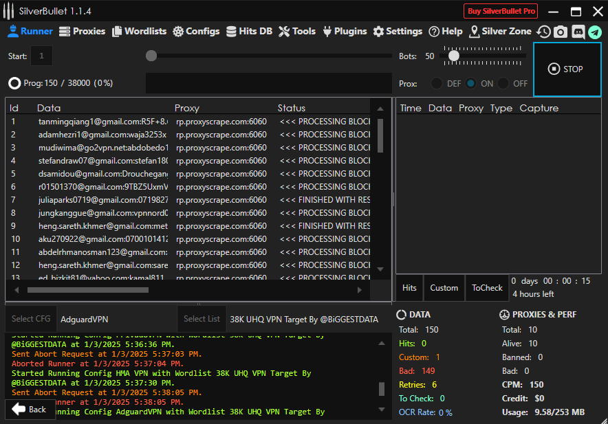Click the data table's scroll down arrow
This screenshot has width=608, height=424.
pos(380,269)
